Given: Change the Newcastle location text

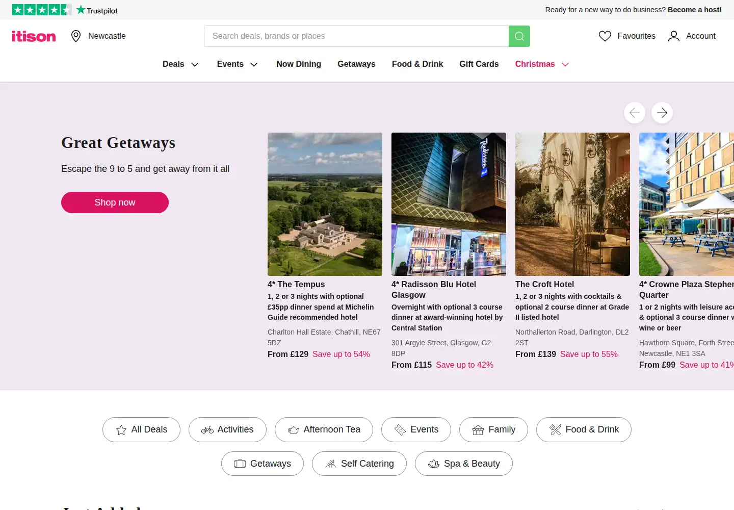Looking at the screenshot, I should coord(107,36).
